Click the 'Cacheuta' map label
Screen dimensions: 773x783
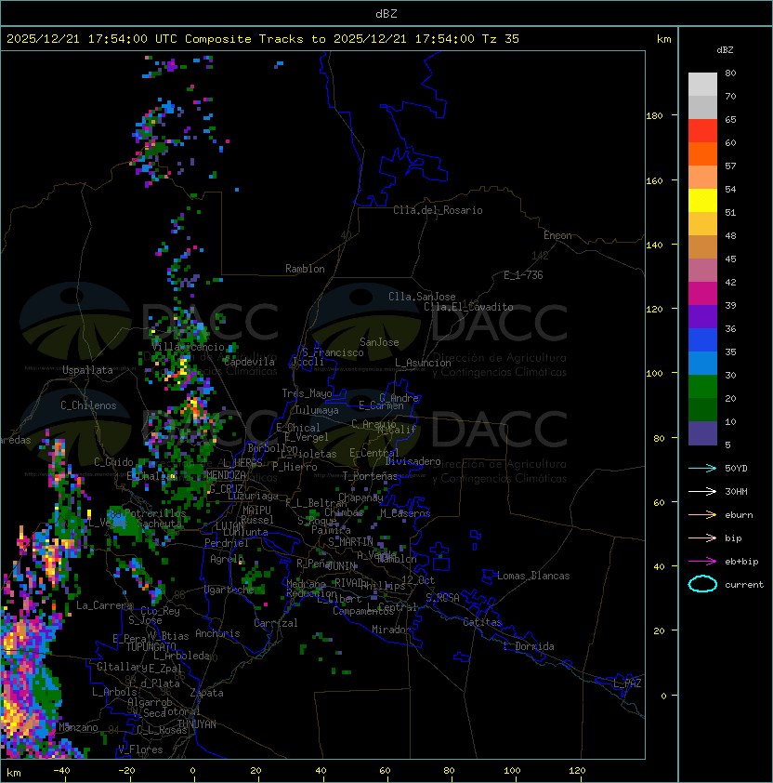160,524
